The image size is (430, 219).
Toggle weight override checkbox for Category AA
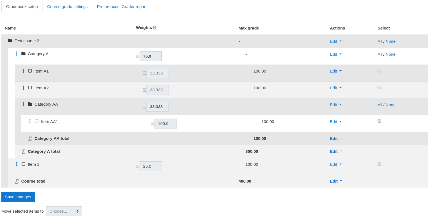point(145,107)
